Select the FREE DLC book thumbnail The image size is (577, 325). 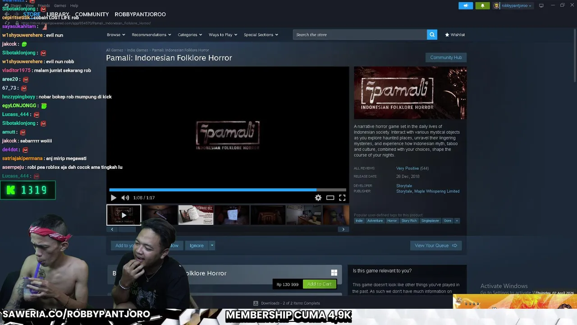196,215
